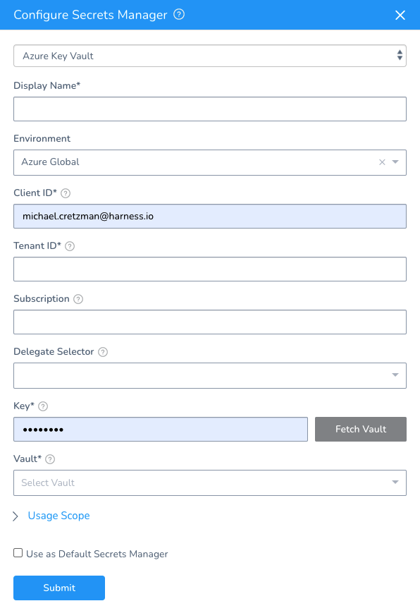
Task: Click the Tenant ID help icon
Action: [70, 246]
